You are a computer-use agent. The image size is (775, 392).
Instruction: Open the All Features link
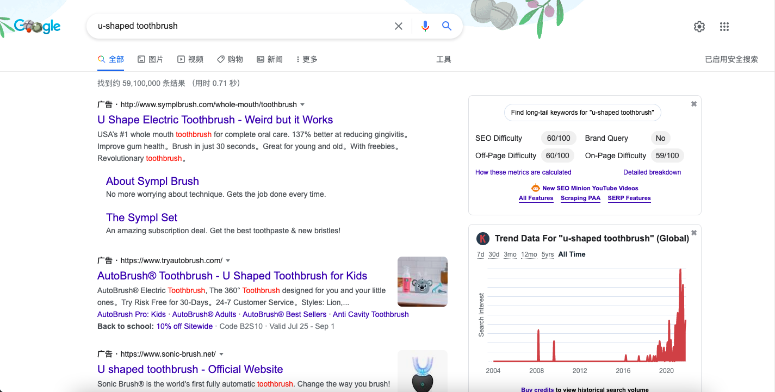coord(536,198)
